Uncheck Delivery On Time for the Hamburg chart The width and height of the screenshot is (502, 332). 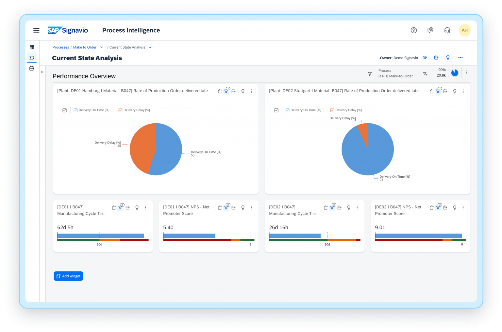tap(75, 110)
